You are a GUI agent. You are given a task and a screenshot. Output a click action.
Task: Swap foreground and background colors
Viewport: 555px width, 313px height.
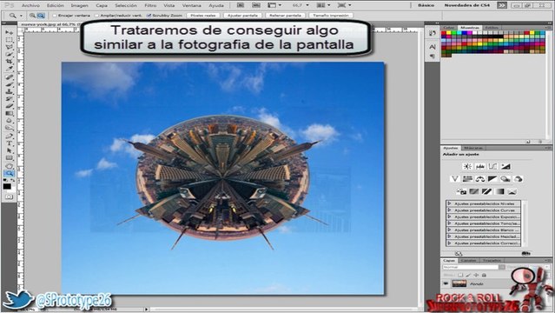pyautogui.click(x=12, y=181)
